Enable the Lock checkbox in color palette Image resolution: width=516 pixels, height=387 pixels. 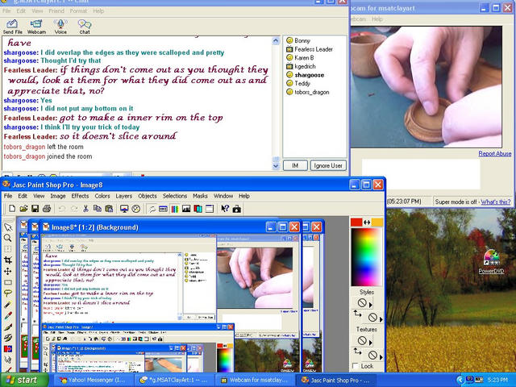[x=355, y=366]
